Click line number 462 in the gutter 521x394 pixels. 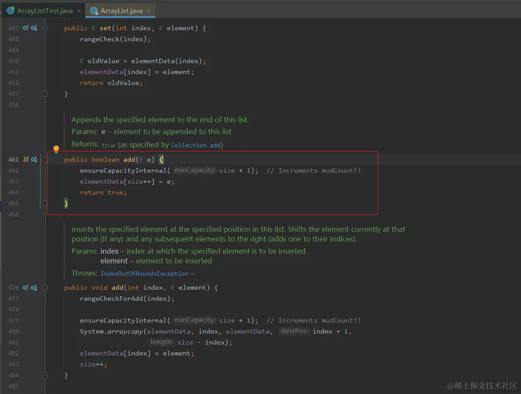(13, 170)
